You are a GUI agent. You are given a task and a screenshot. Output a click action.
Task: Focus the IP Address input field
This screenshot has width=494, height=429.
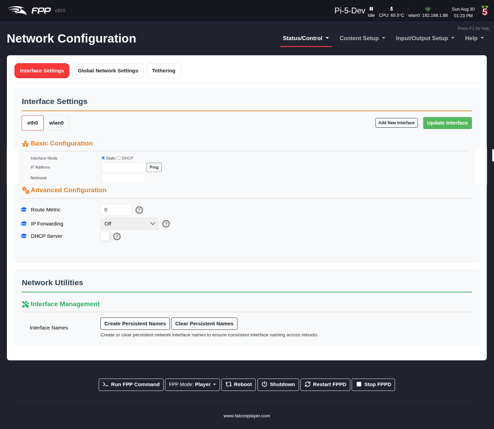coord(123,167)
